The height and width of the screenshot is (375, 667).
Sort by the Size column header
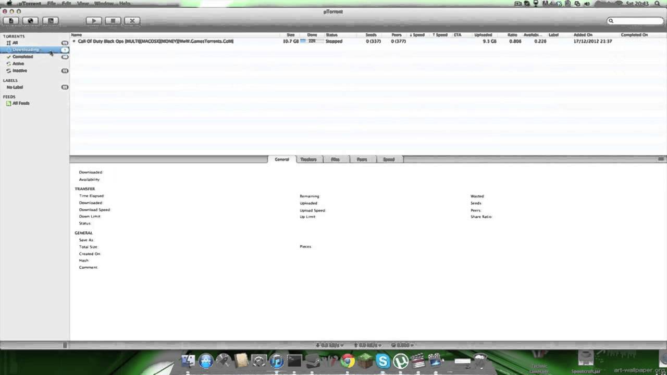click(291, 35)
